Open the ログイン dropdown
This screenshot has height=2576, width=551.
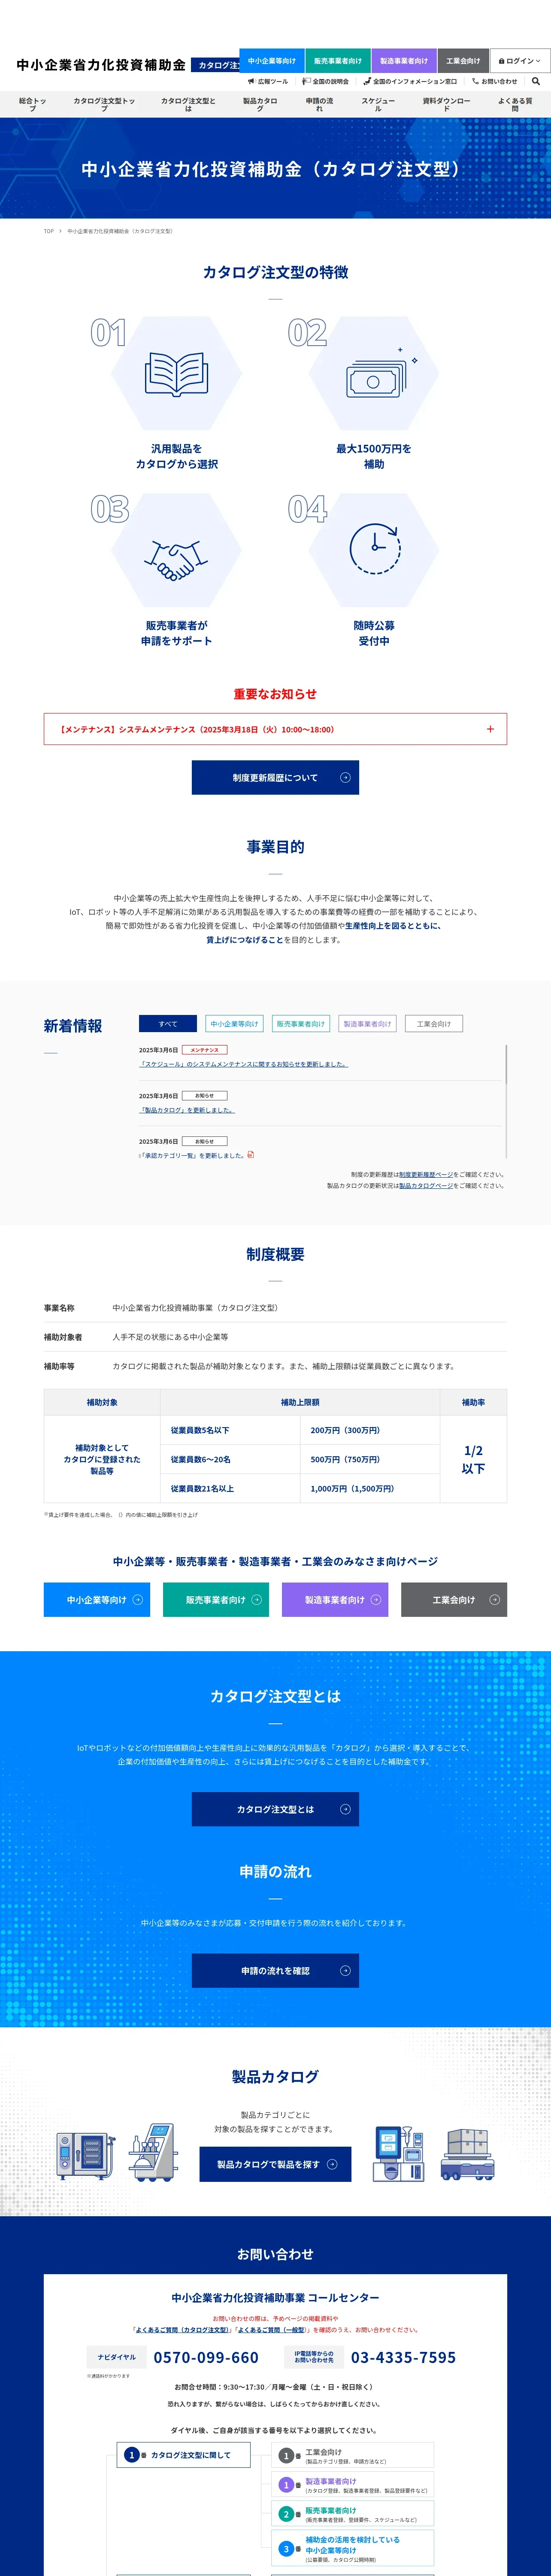520,61
